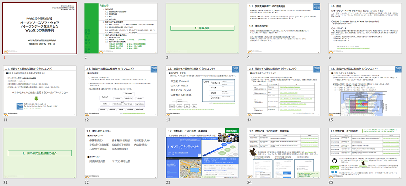Image resolution: width=406 pixels, height=186 pixels.
Task: Click the Produce/Host/Style/Optimize box on slide 13
Action: [x=218, y=90]
